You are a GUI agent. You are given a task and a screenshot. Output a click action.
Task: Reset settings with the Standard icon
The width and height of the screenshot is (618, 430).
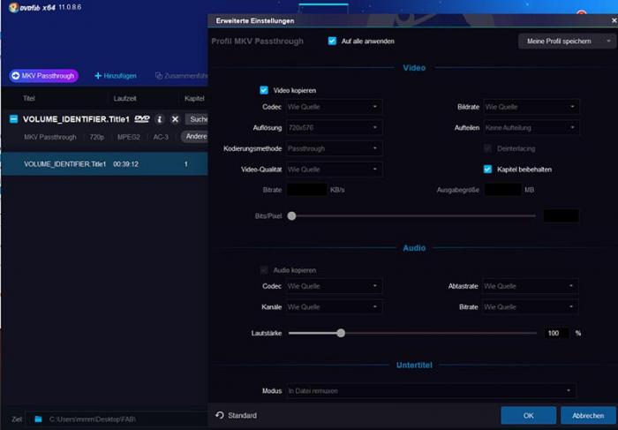click(220, 415)
